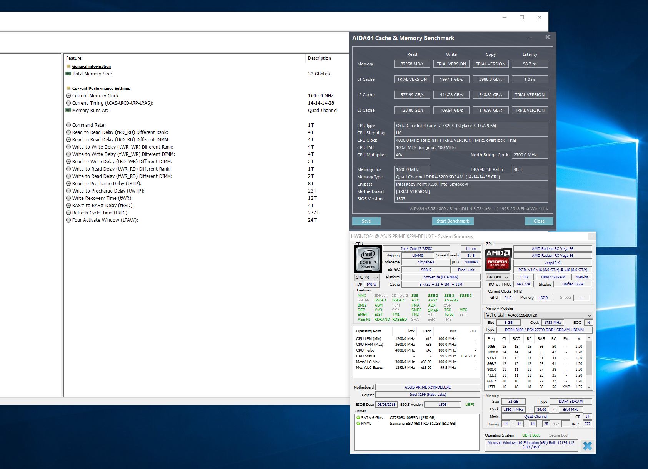
Task: Close the AIDA64 Cache & Memory Benchmark dialog
Action: [548, 37]
